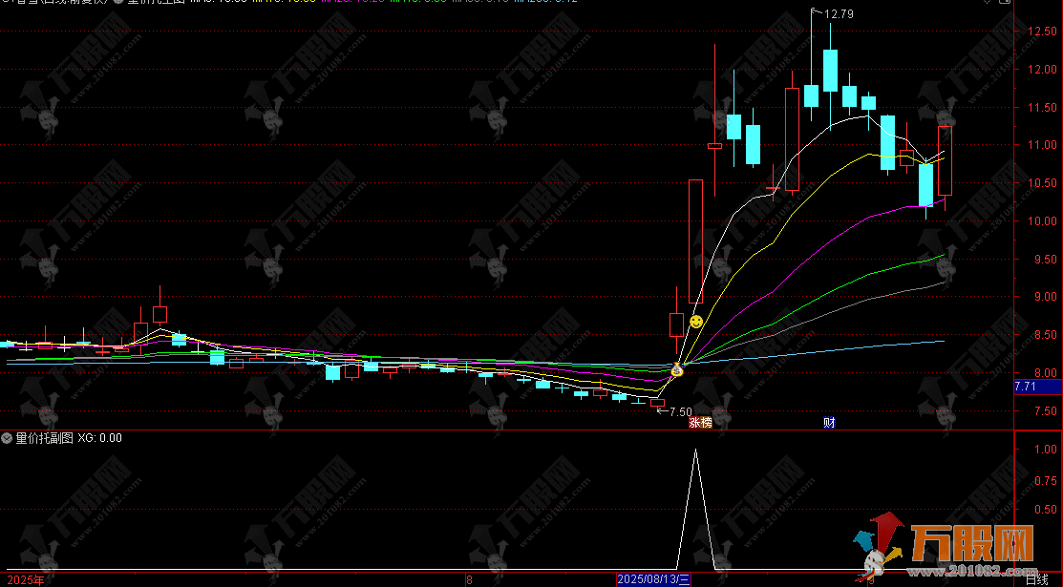Click the 量价托副图 indicator name
This screenshot has width=1063, height=587.
pos(44,438)
